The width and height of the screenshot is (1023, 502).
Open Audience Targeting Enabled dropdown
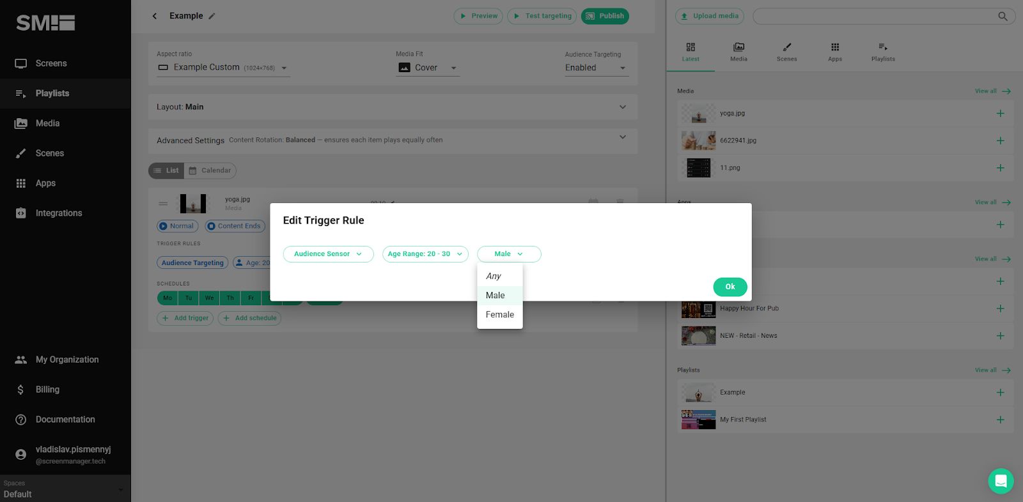[x=597, y=68]
